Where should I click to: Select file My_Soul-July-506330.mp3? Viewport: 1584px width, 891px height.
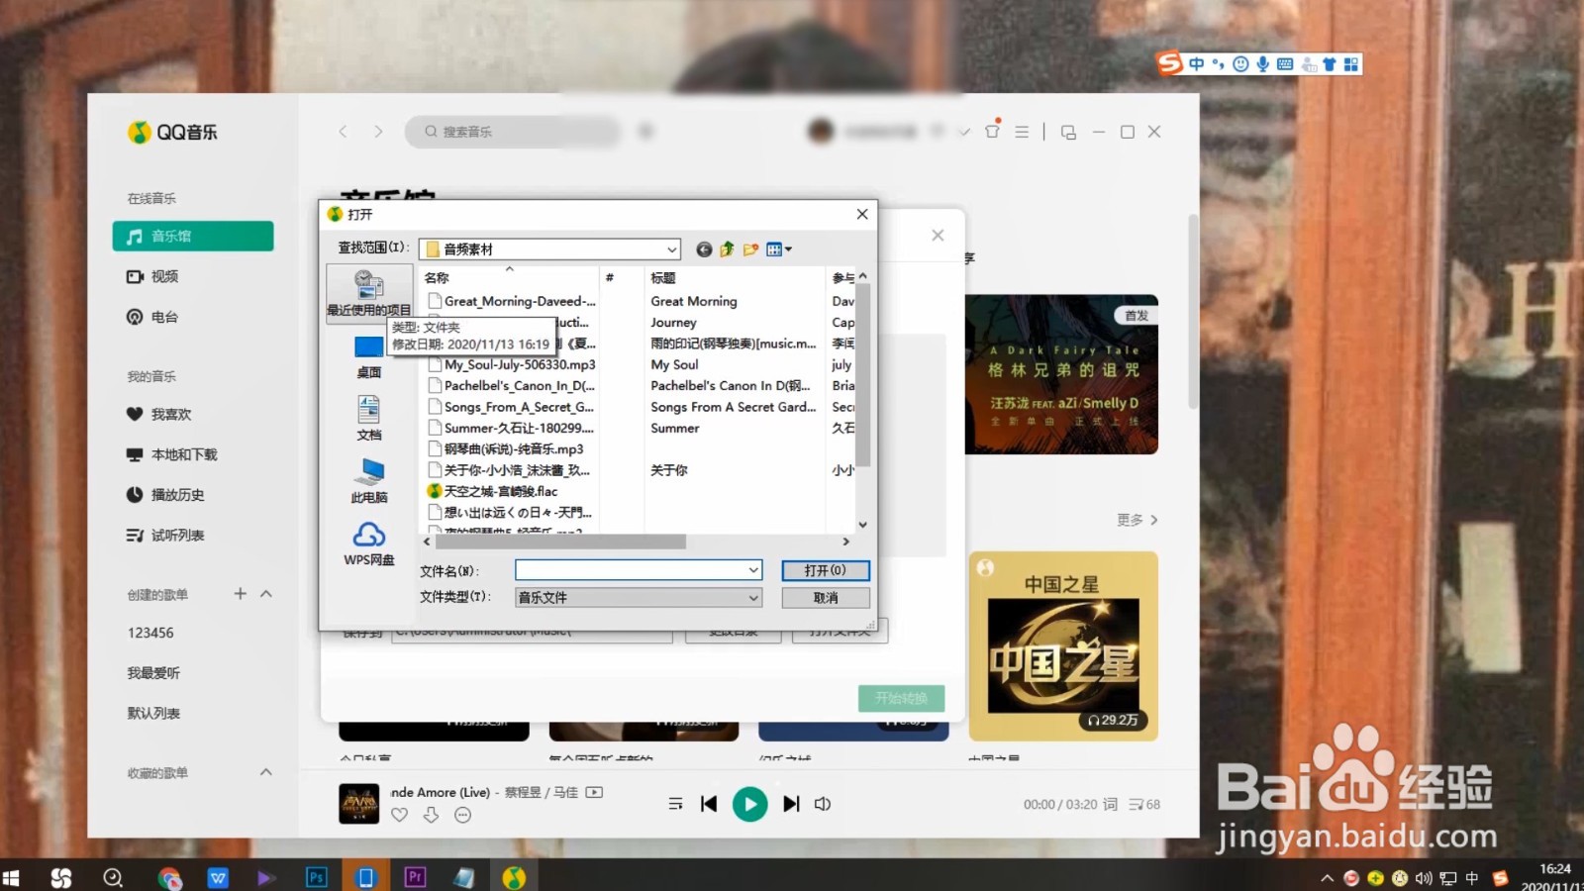click(x=511, y=364)
